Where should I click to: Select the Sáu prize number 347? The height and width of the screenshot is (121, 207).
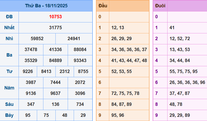coord(31,104)
